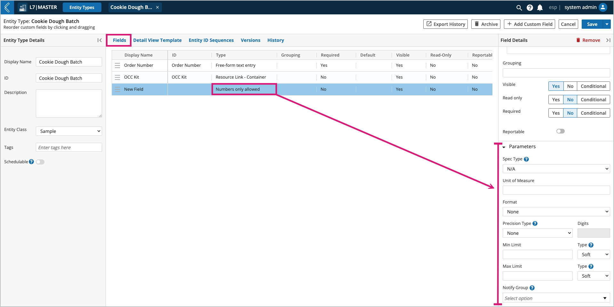Open the Precision Type dropdown
Screen dimensions: 614x307
pyautogui.click(x=538, y=233)
